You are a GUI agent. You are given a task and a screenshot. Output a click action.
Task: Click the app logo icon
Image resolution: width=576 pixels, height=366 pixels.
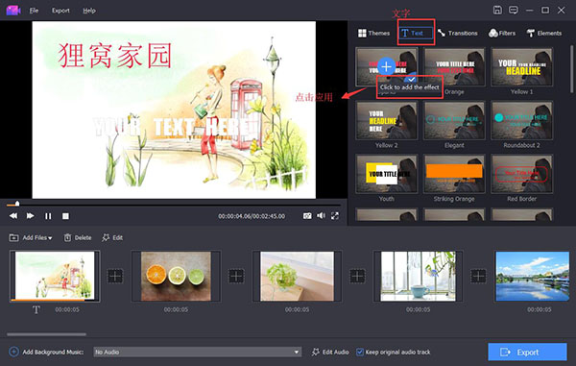13,11
